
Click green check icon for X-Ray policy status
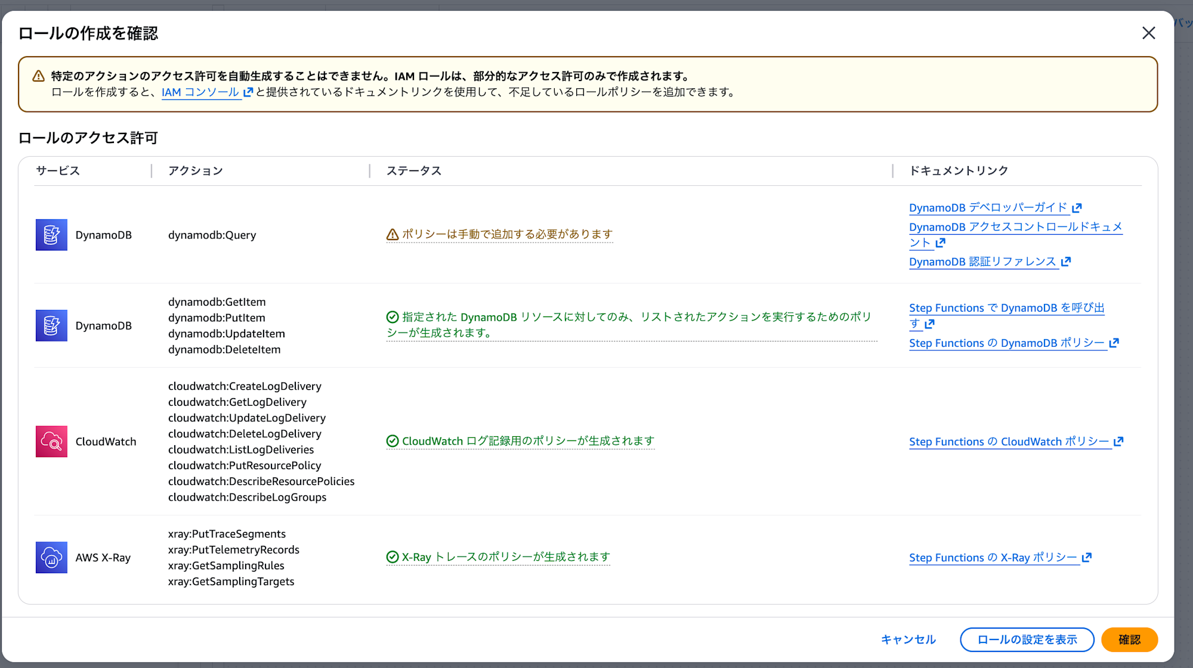[x=392, y=557]
